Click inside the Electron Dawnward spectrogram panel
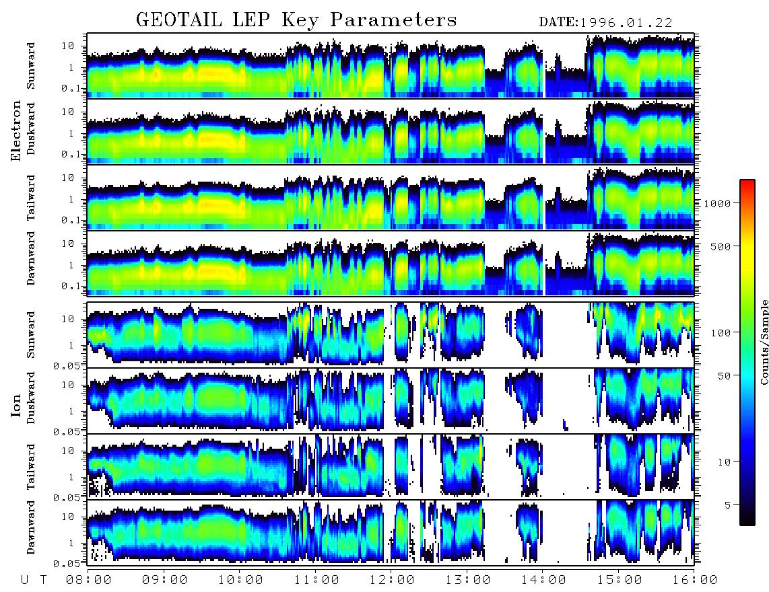Image resolution: width=769 pixels, height=592 pixels. tap(391, 263)
